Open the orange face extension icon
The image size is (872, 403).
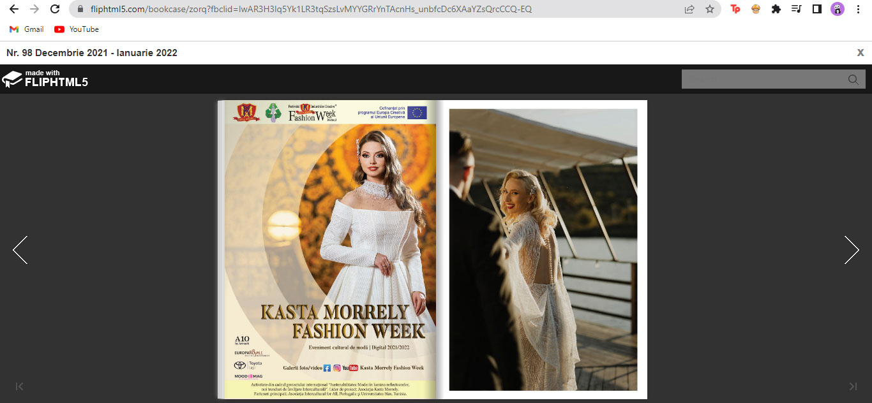click(x=756, y=10)
